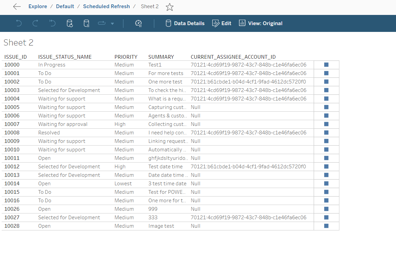396x262 pixels.
Task: Click the Revert icon in the toolbar
Action: (52, 23)
